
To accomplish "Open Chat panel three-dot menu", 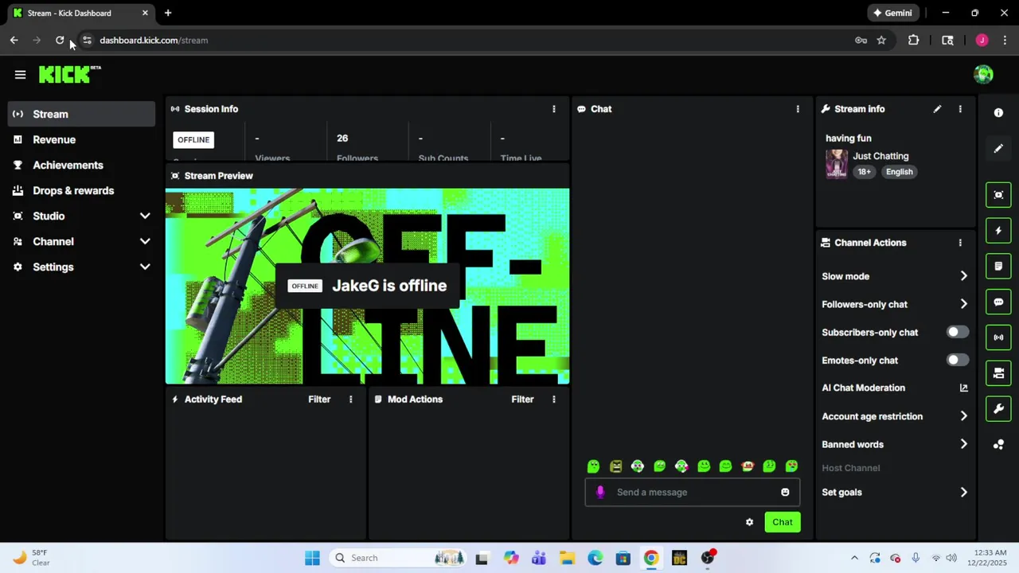I will pyautogui.click(x=798, y=109).
